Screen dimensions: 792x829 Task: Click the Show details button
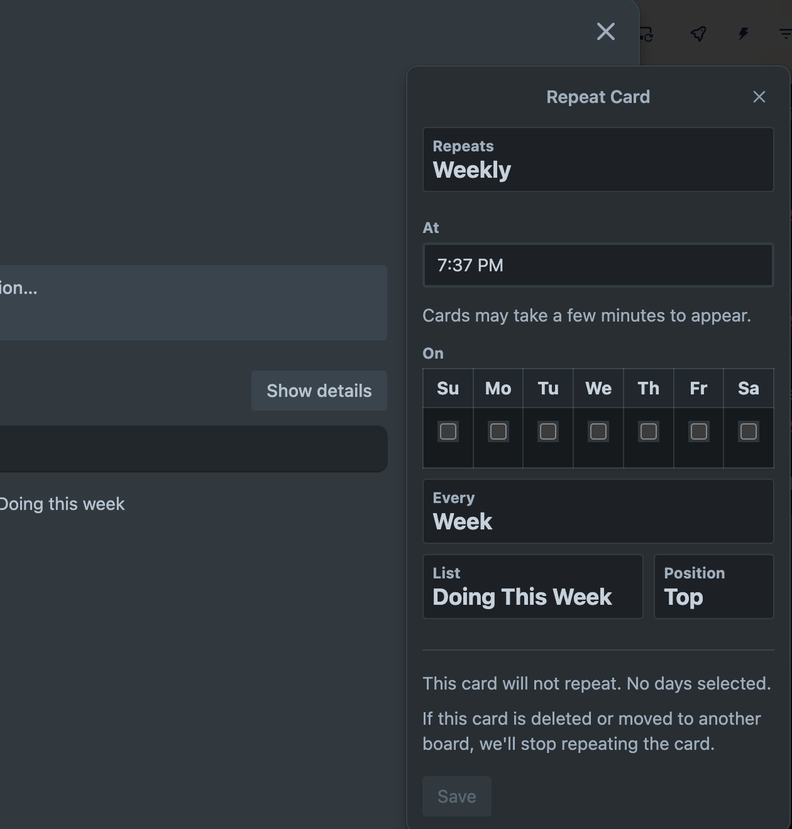(x=319, y=391)
